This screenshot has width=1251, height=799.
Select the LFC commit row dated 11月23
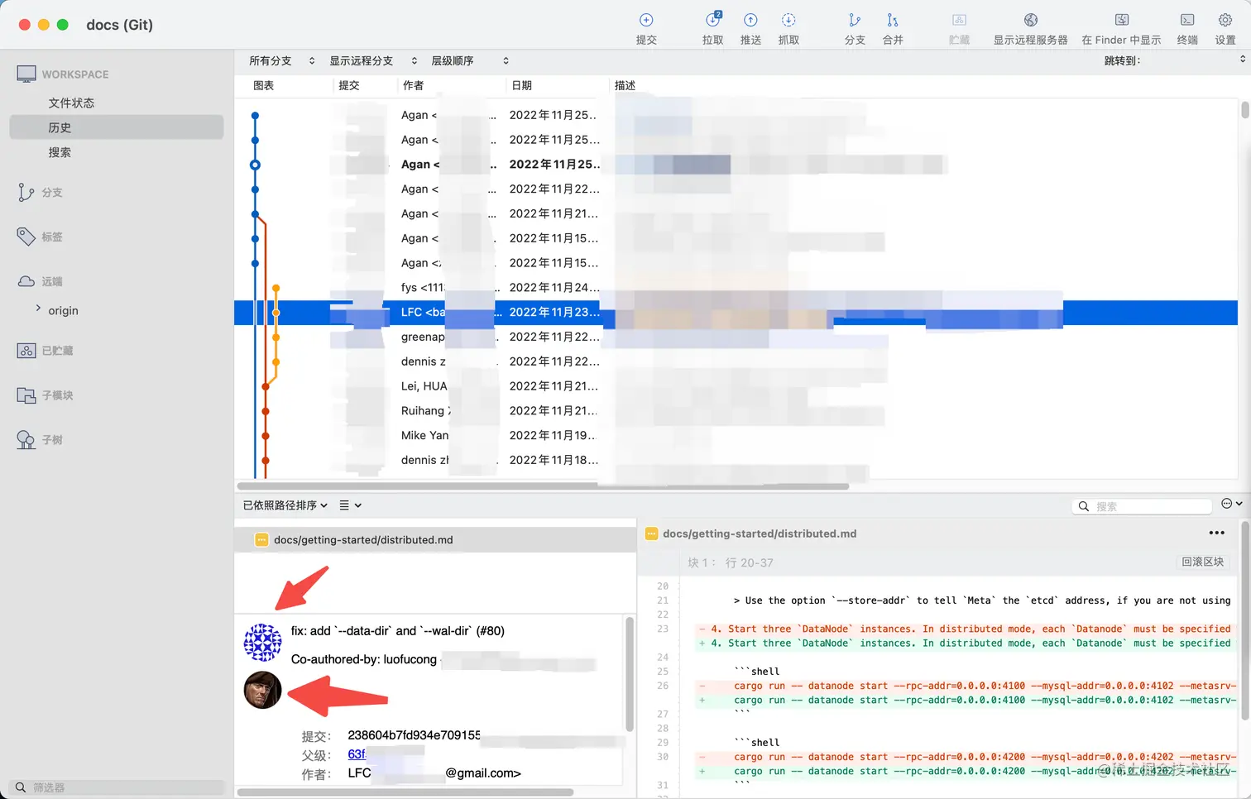(736, 312)
